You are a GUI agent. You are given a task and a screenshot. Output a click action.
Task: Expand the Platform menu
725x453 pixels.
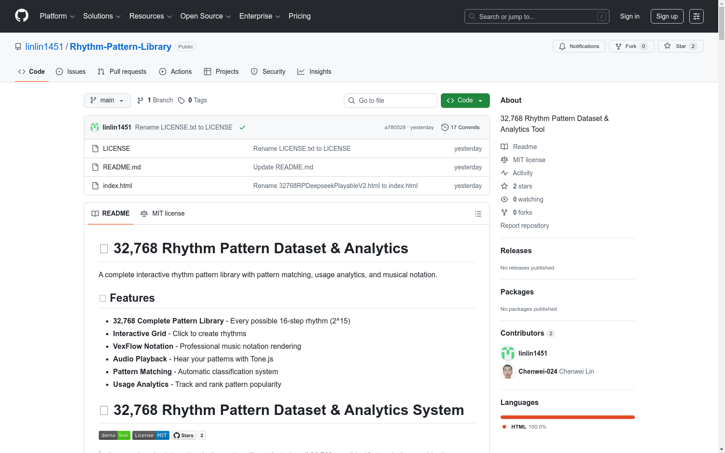[x=58, y=16]
